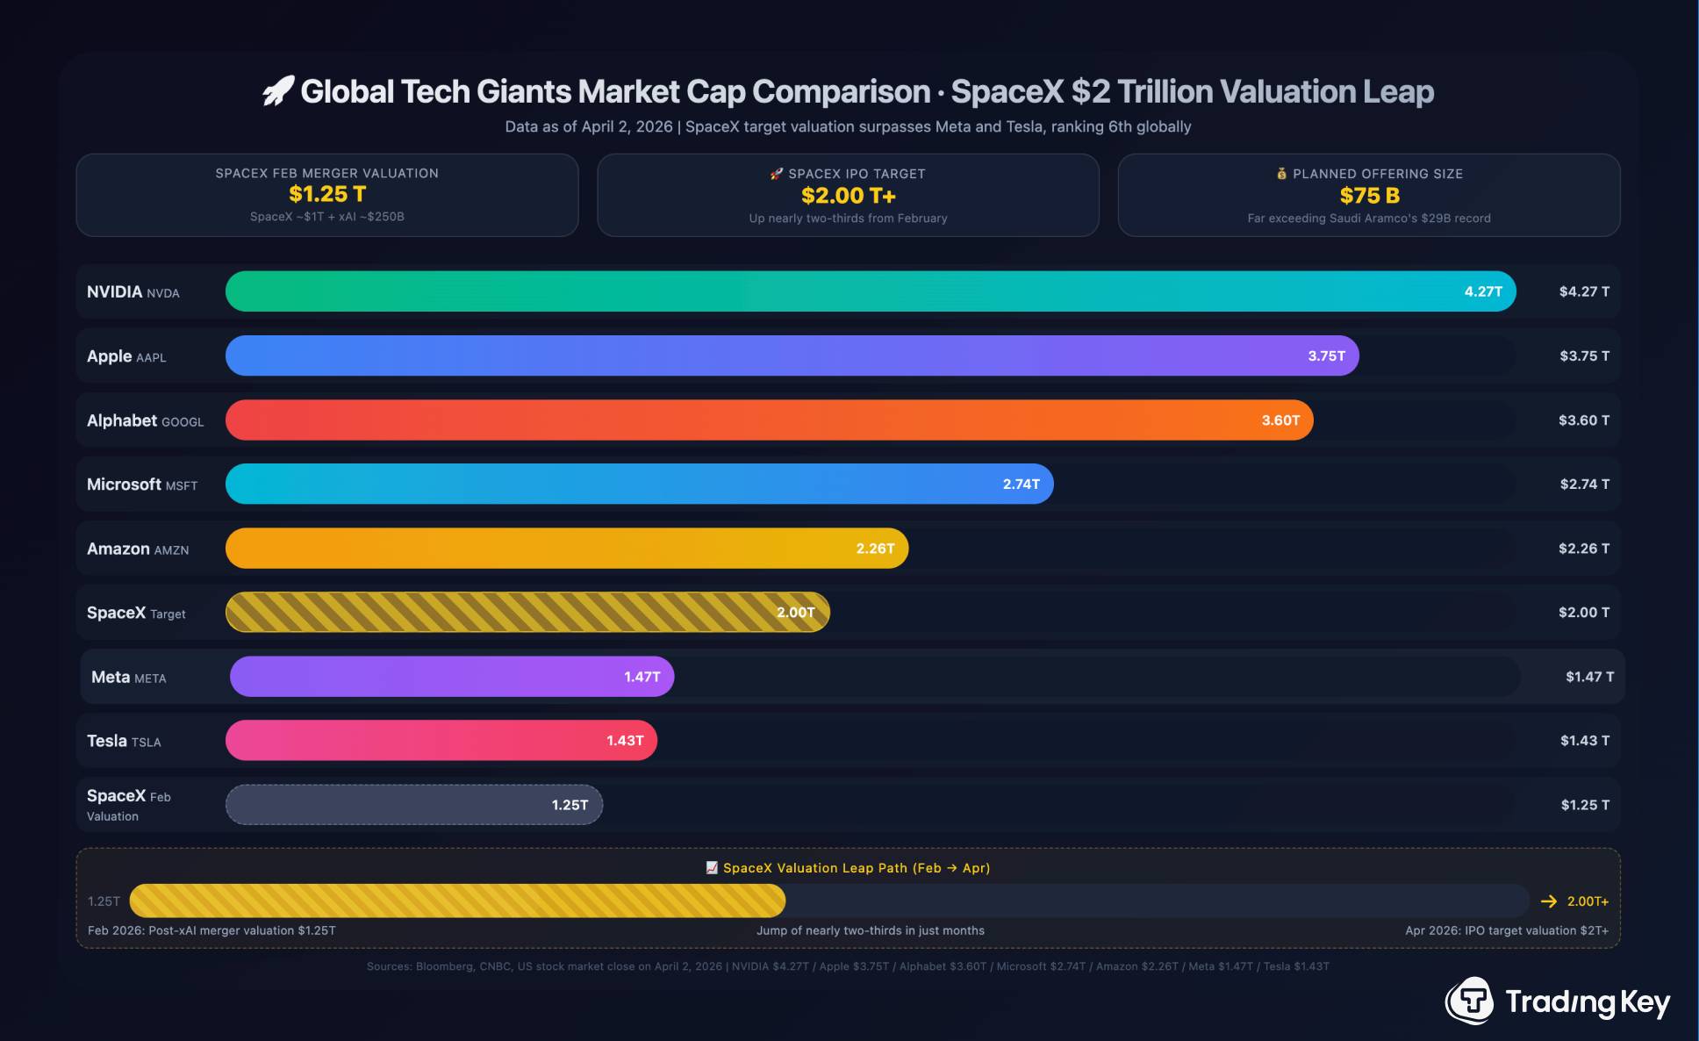Click the Amazon yellow 2.26T bar
The width and height of the screenshot is (1699, 1041).
coord(566,549)
